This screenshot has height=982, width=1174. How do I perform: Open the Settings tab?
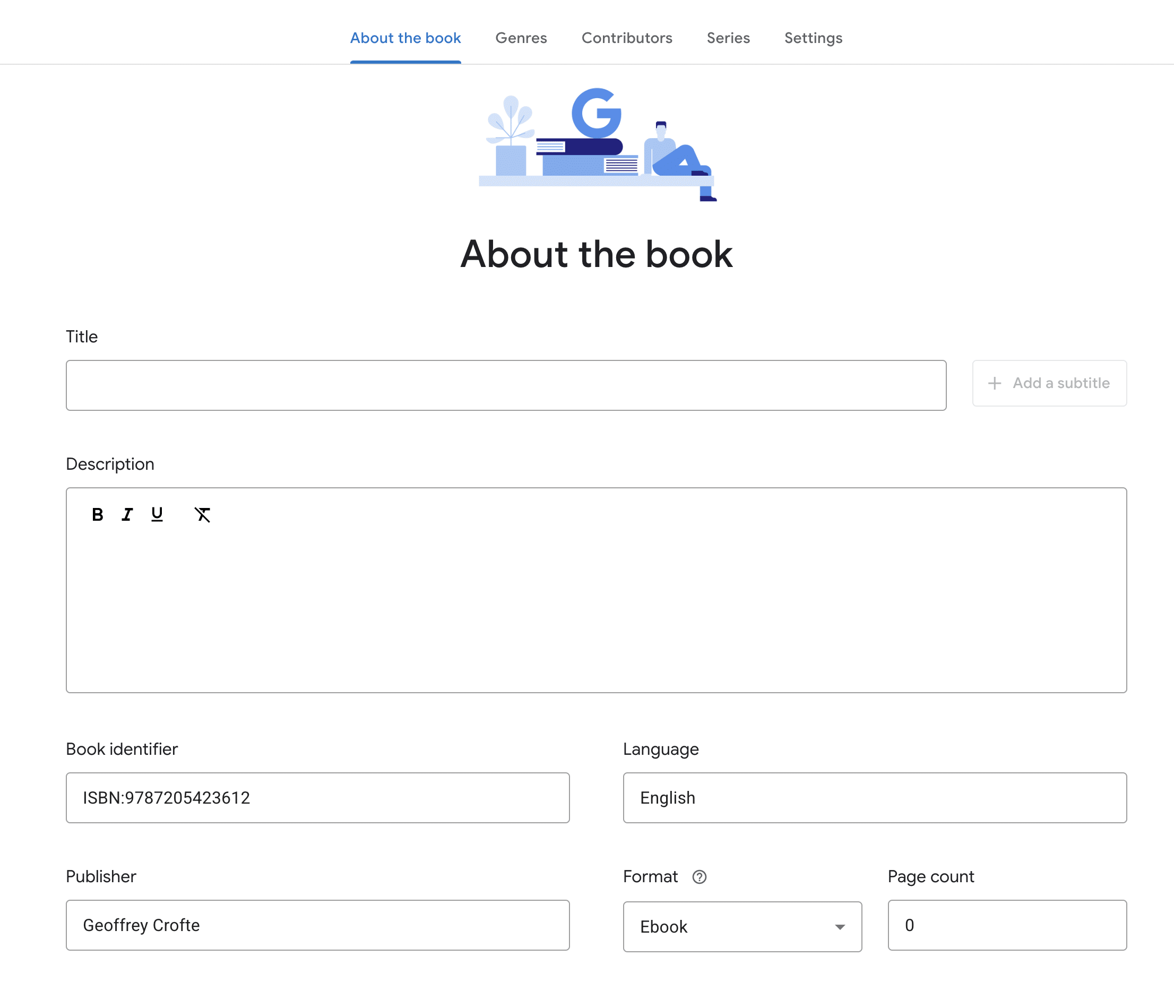[814, 38]
